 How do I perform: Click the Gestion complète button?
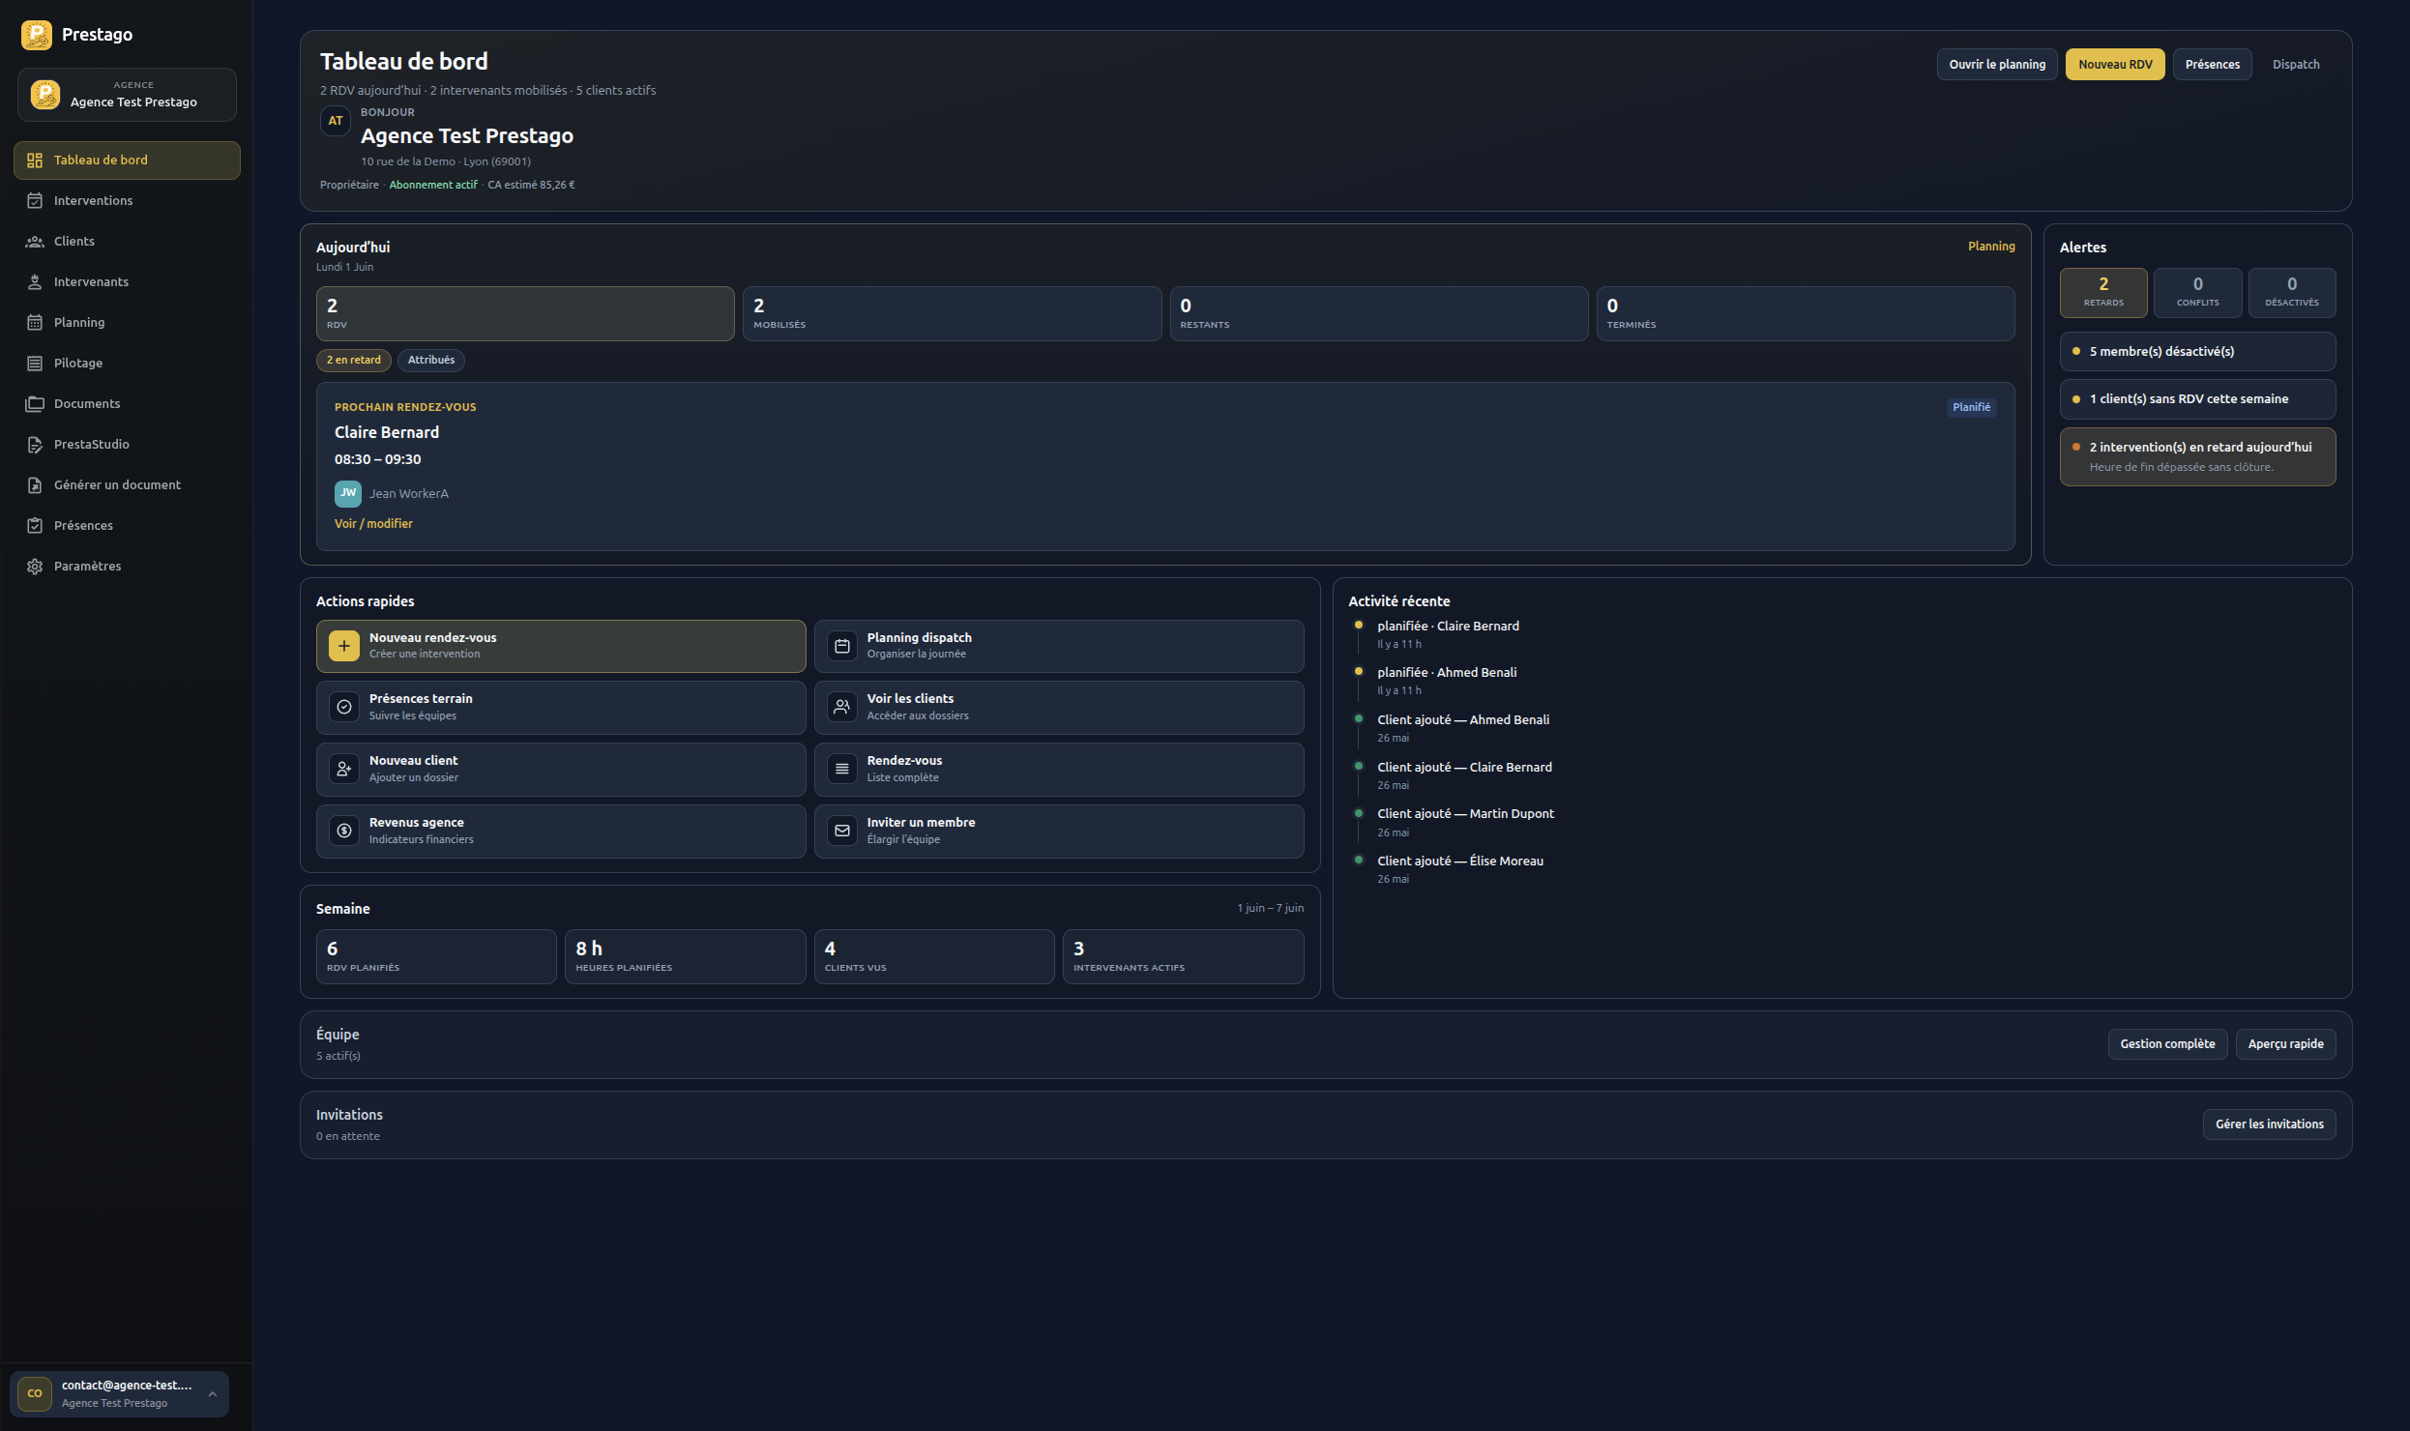pyautogui.click(x=2167, y=1044)
